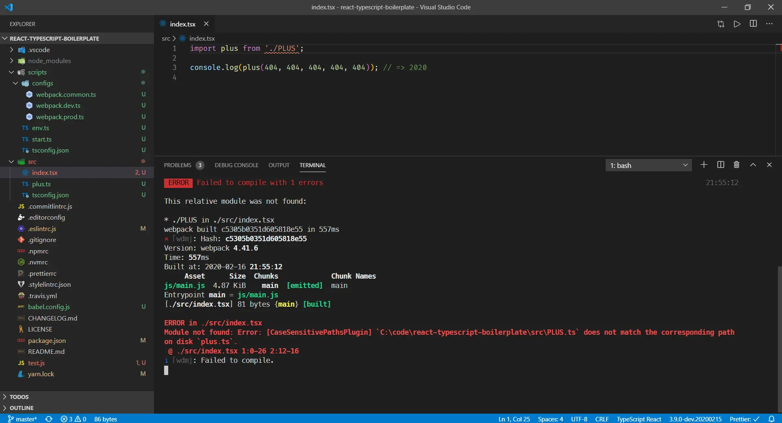Screen dimensions: 782x423
Task: Collapse the configs folder
Action: pyautogui.click(x=77, y=83)
